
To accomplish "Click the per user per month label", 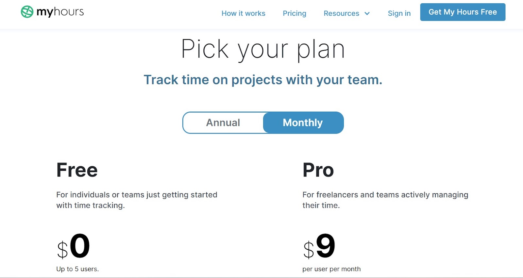I will (331, 269).
